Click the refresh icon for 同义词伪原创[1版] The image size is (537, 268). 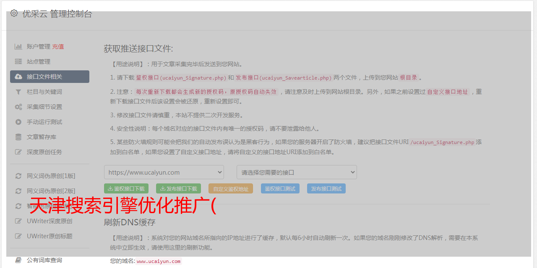point(18,176)
